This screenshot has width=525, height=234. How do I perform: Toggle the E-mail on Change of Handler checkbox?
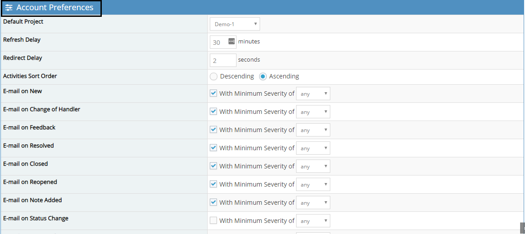coord(213,112)
